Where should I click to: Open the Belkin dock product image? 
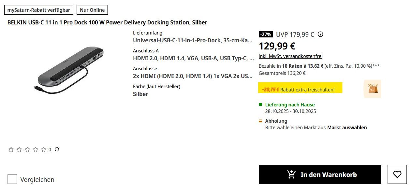[x=70, y=69]
